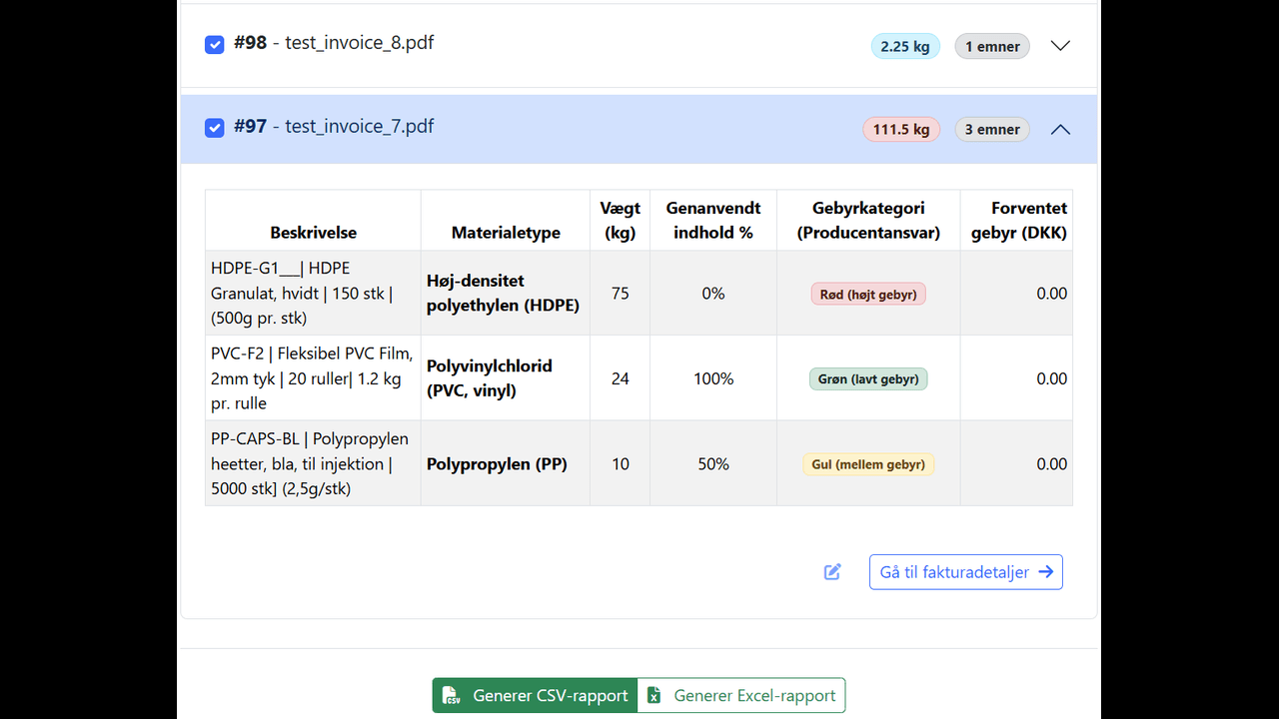Viewport: 1279px width, 719px height.
Task: Click the Gul (mellem gebyr) badge
Action: (x=868, y=464)
